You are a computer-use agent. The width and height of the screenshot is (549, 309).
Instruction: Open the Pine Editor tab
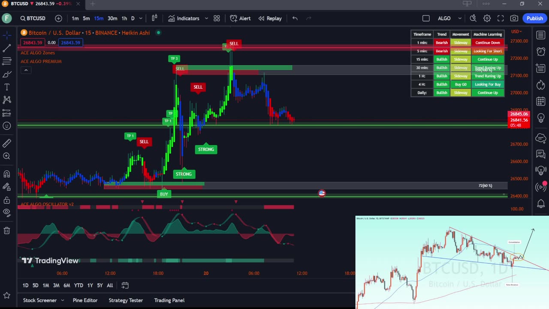point(85,300)
